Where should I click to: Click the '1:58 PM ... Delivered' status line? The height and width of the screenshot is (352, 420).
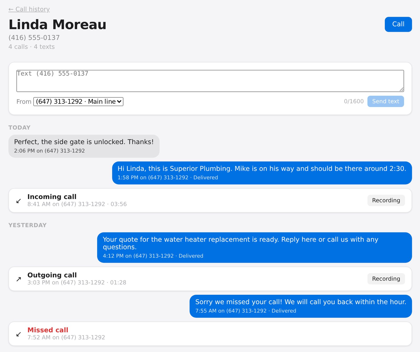pyautogui.click(x=168, y=178)
